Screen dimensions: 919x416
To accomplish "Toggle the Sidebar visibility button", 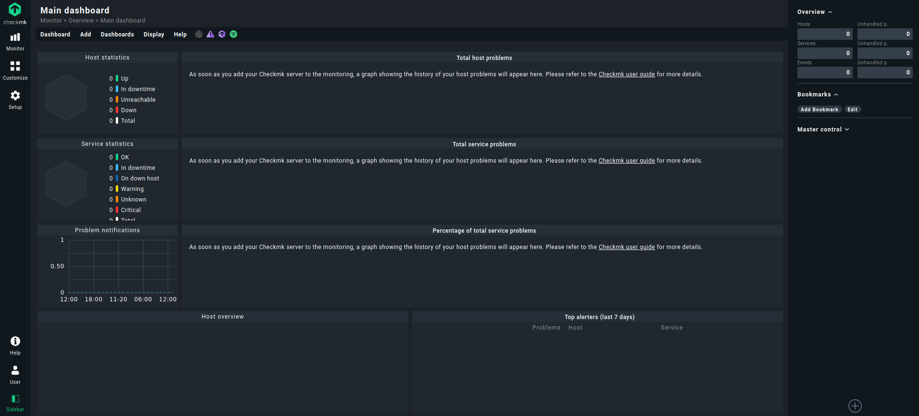I will click(15, 402).
